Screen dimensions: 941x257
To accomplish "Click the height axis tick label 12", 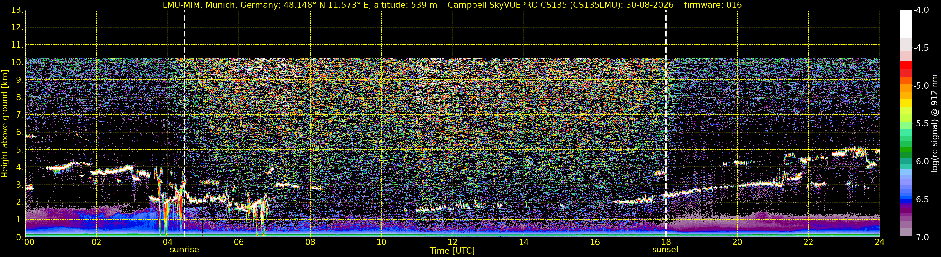I will (17, 28).
